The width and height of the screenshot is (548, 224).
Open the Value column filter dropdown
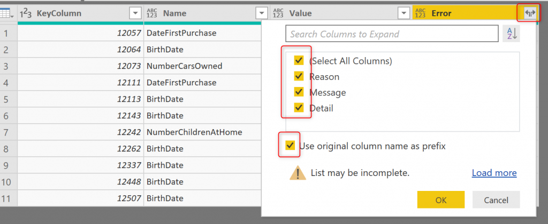403,13
